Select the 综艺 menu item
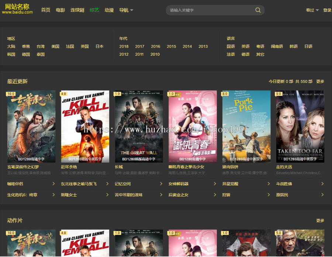The width and height of the screenshot is (332, 257). 94,10
